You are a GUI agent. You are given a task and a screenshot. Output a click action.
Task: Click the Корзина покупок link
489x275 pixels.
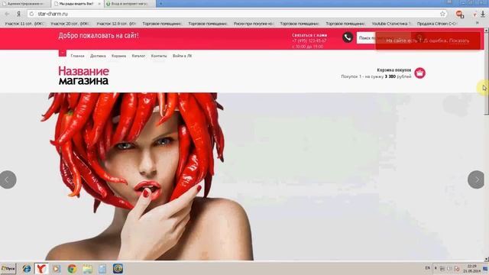[x=394, y=70]
